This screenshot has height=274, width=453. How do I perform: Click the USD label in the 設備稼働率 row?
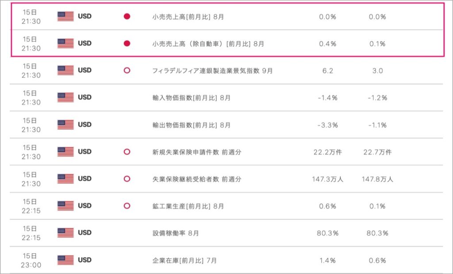(84, 233)
